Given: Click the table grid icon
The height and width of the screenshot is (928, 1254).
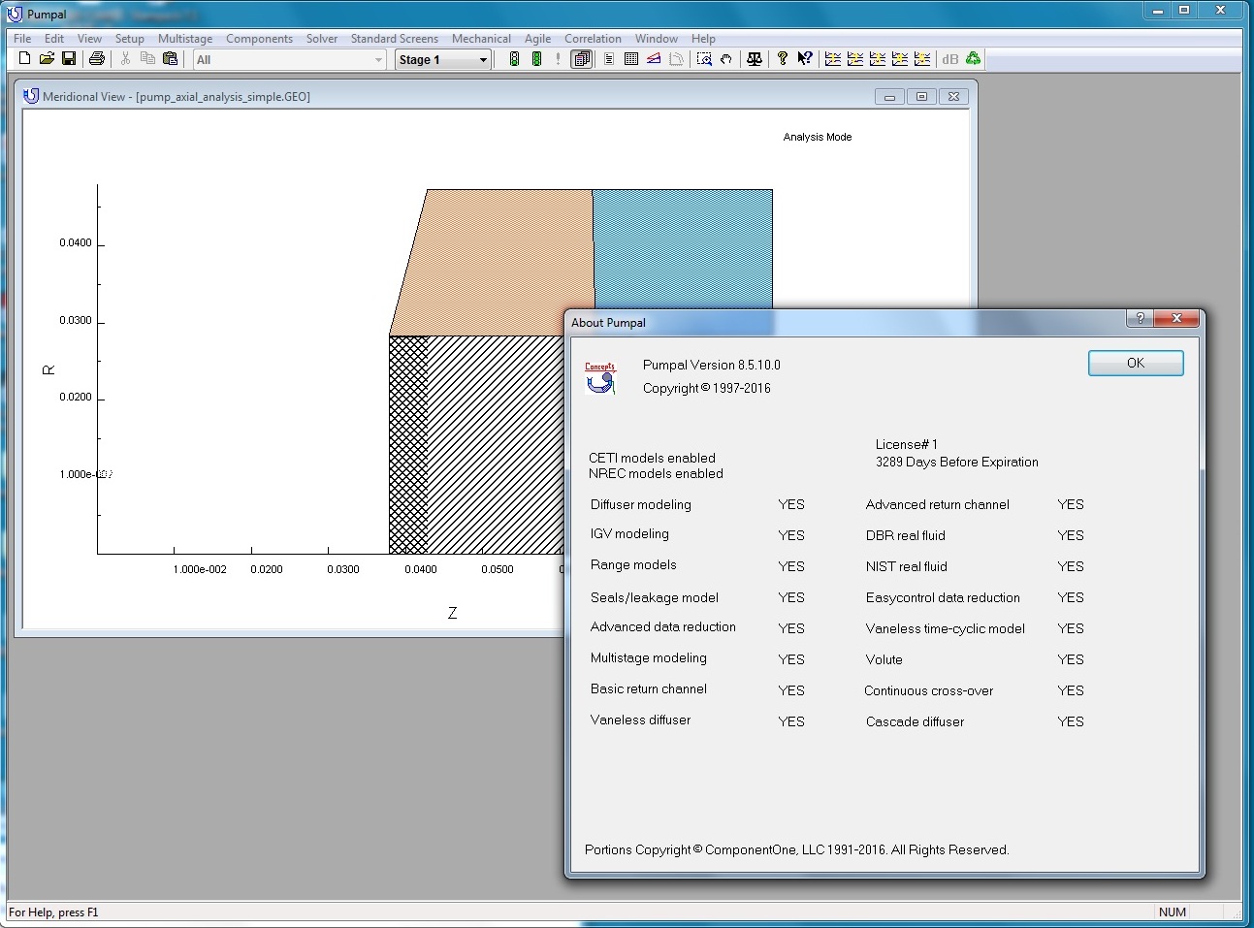Looking at the screenshot, I should [x=631, y=59].
